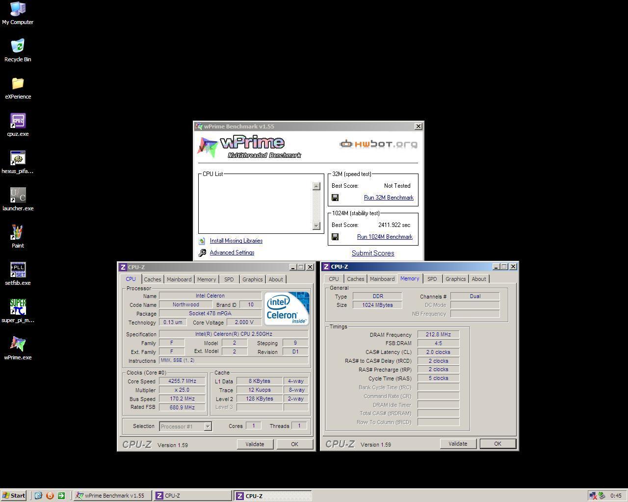The image size is (628, 502).
Task: Click the Core Speed 4255.7 MHz field
Action: 182,381
